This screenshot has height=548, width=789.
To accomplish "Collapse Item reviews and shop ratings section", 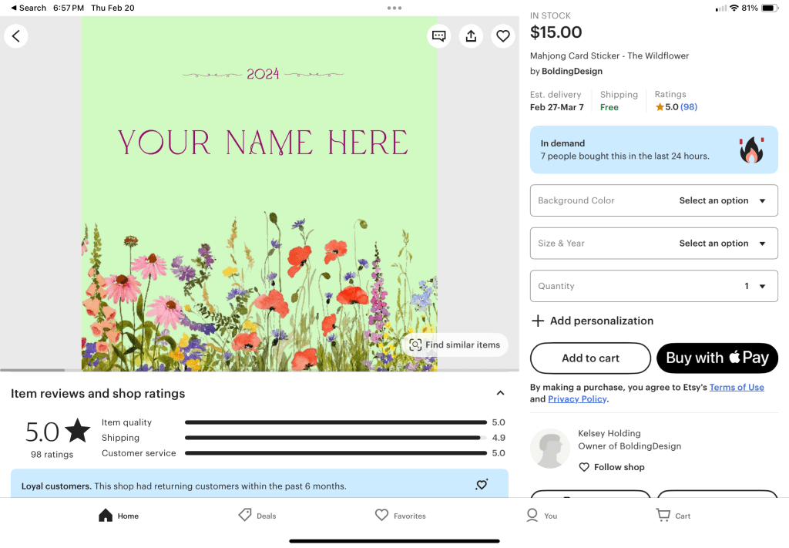I will (x=500, y=393).
